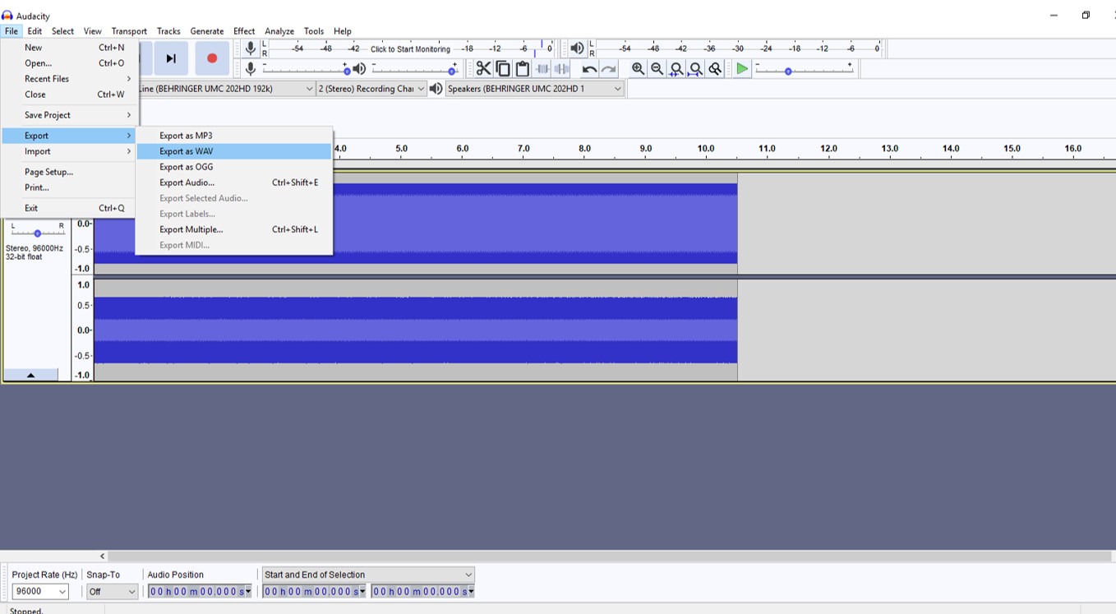Open the Transport menu
Viewport: 1116px width, 614px height.
tap(129, 31)
